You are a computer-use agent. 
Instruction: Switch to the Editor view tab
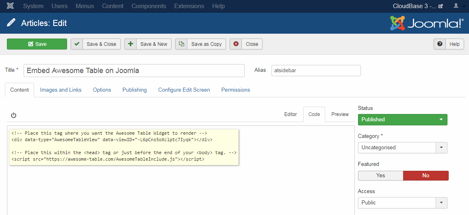[291, 114]
